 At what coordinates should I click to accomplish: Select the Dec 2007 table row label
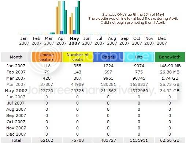coord(16,134)
